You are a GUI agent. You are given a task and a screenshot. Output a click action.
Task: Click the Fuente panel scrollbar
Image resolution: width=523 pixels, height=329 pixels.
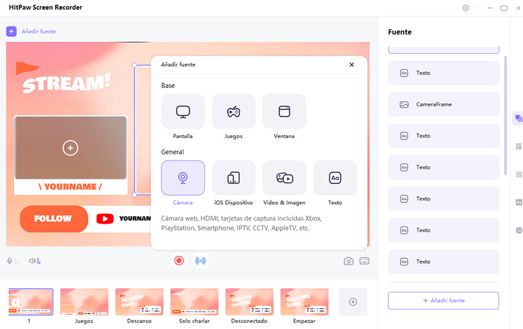coord(505,116)
